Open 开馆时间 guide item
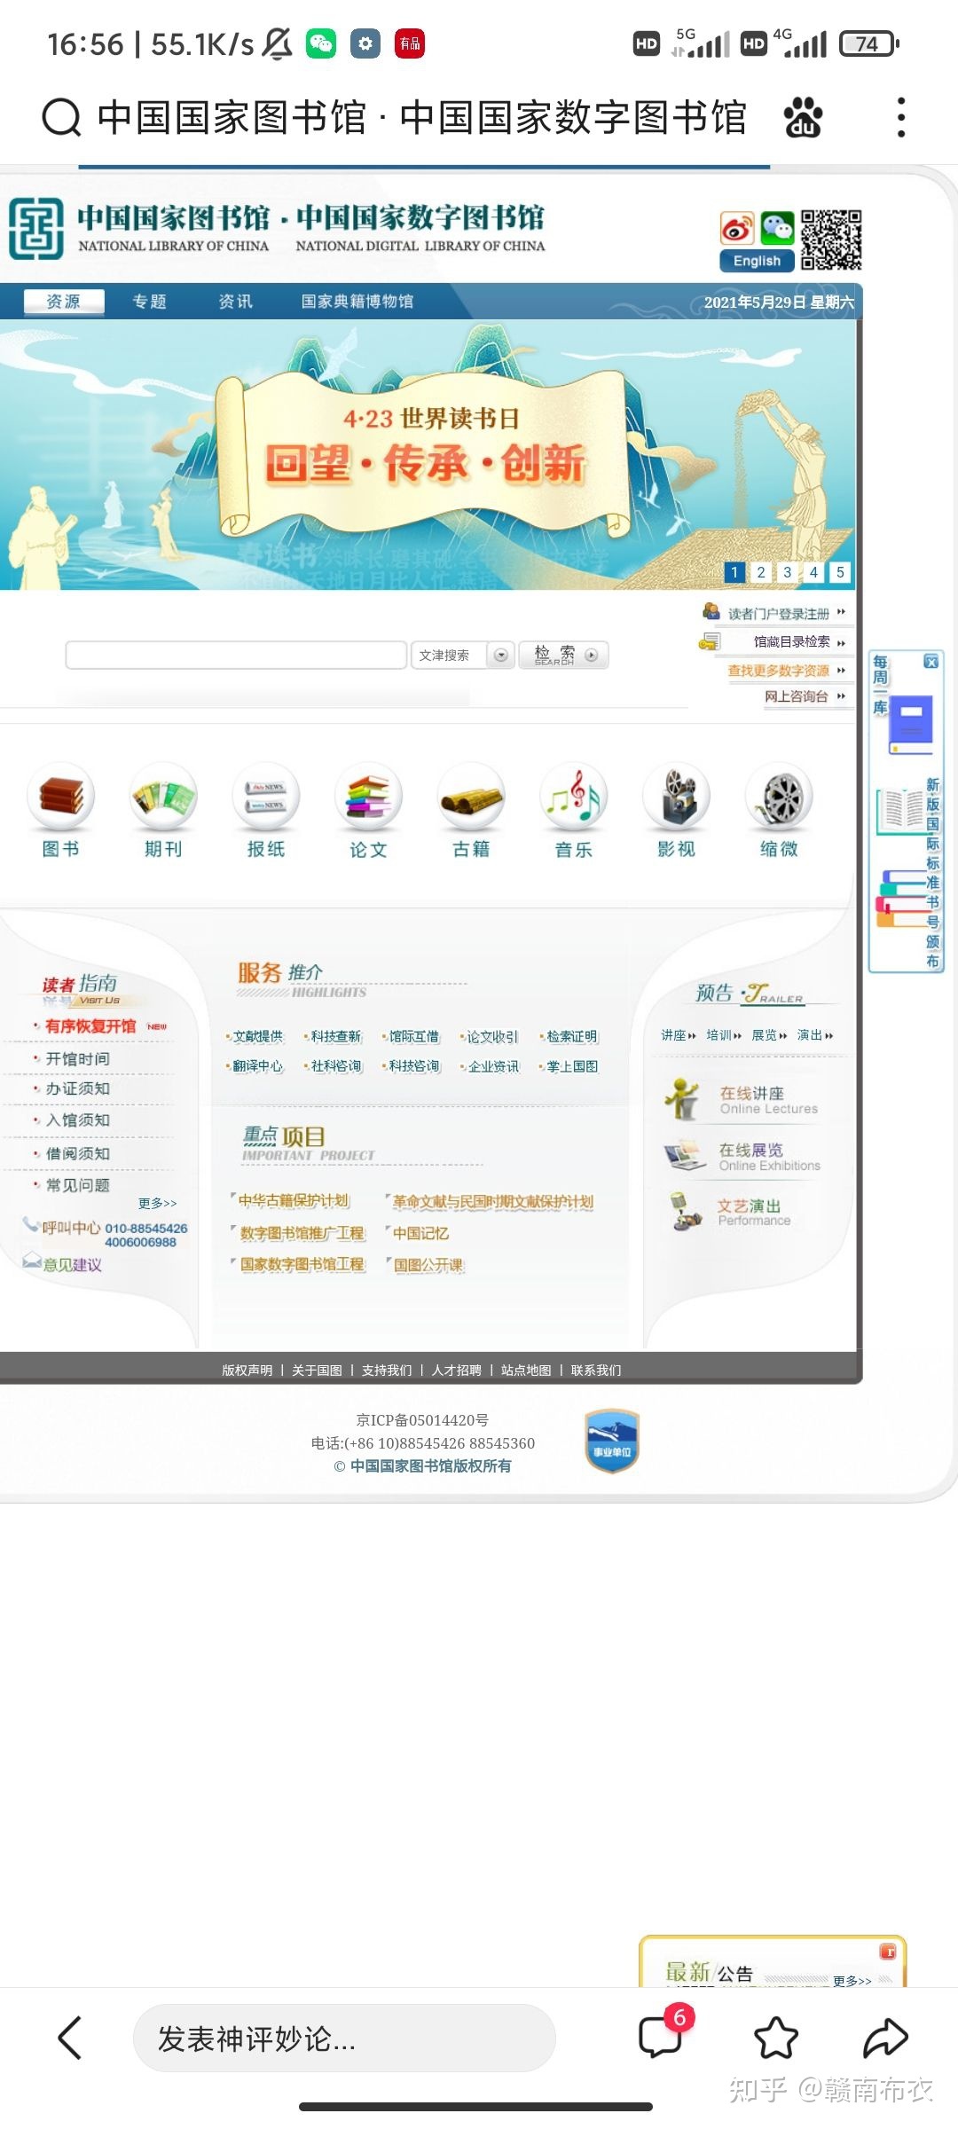Viewport: 958px width, 2129px height. (78, 1059)
